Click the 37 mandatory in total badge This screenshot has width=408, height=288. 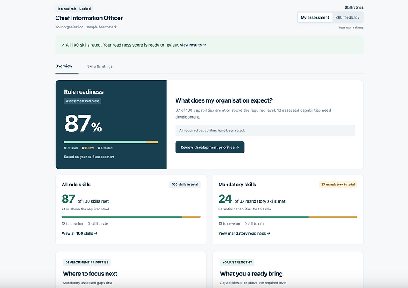338,185
